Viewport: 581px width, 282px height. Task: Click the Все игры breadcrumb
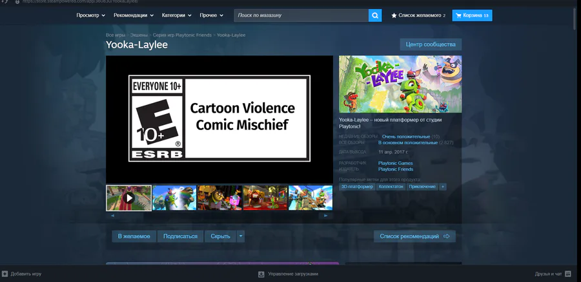tap(116, 35)
